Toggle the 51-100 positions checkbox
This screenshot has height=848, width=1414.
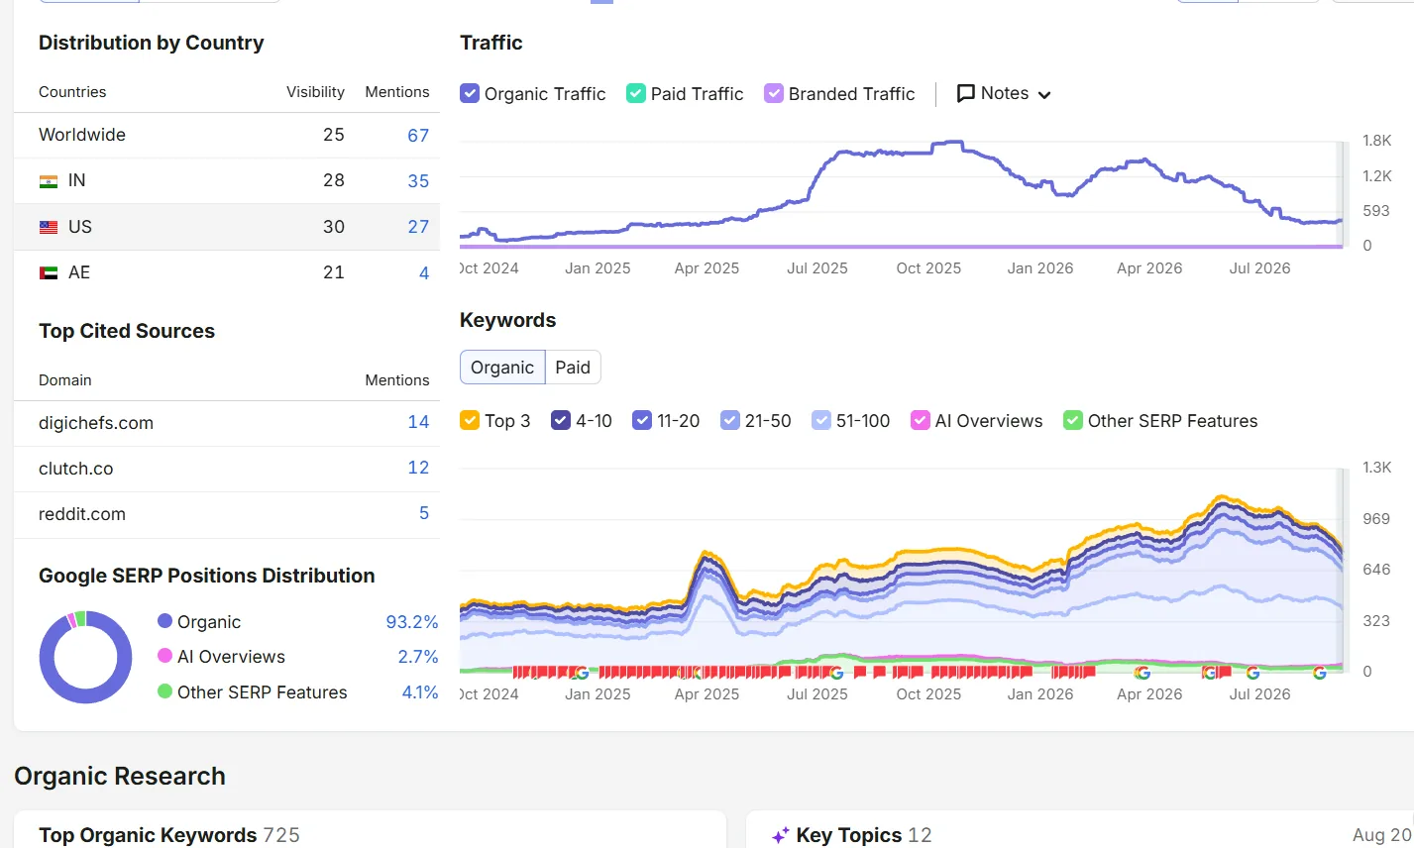[821, 420]
